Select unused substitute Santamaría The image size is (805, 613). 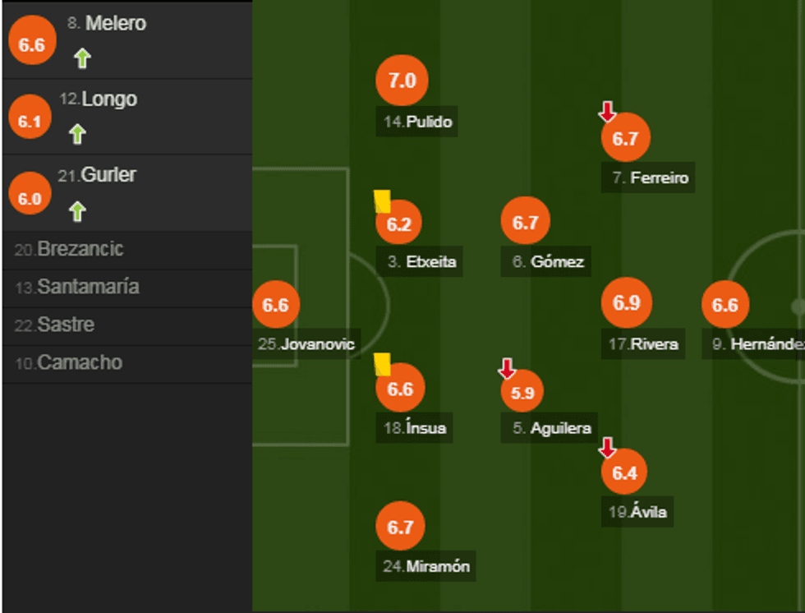88,288
